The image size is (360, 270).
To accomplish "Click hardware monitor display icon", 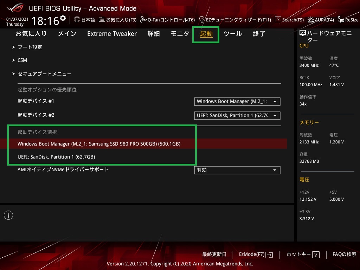I will pyautogui.click(x=303, y=33).
